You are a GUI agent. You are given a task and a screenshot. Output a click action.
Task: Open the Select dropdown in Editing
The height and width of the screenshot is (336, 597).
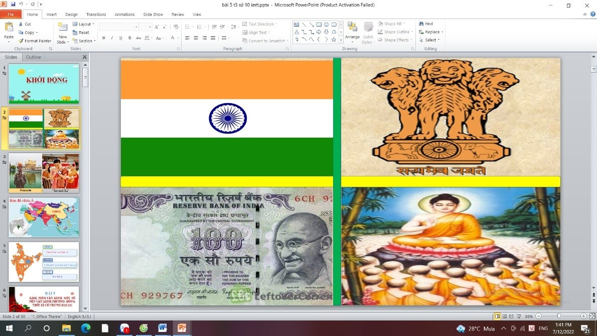pyautogui.click(x=429, y=40)
